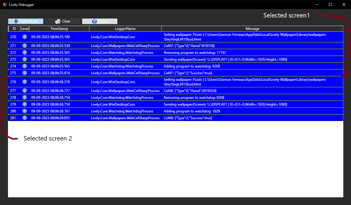
Task: Toggle Auto-Scroll off
Action: [25, 21]
